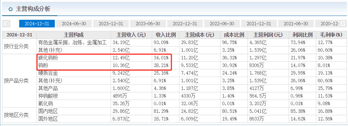Select the 2022-06-30 tab
Viewport: 348px width, 126px height.
coord(222,24)
